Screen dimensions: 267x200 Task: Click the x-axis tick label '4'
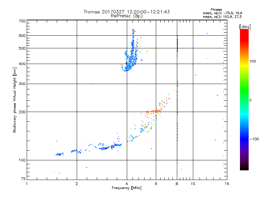127,184
